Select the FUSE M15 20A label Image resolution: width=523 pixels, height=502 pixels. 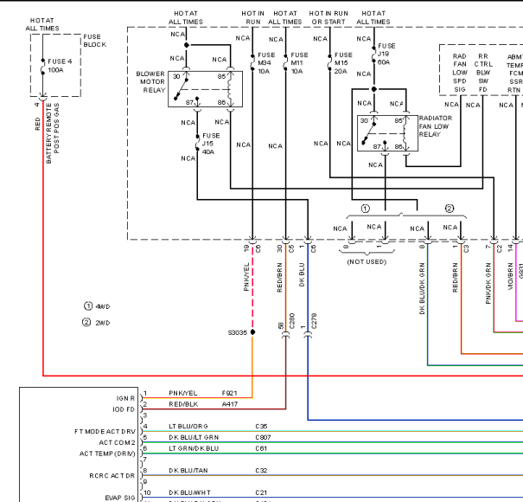(343, 63)
